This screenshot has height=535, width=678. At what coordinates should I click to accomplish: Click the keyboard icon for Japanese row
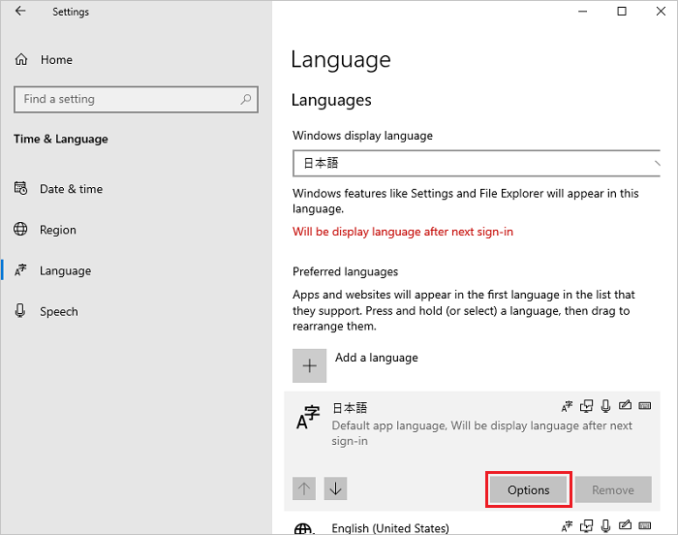[x=645, y=406]
